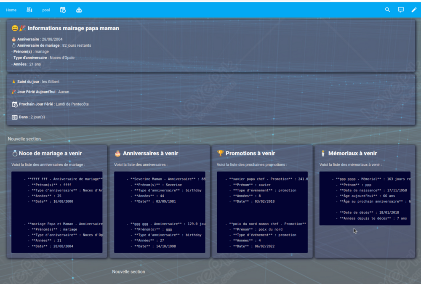Screen dimensions: 421x284
Task: Click the 'Années depuis le décès : 7 ans' line
Action: (x=372, y=218)
